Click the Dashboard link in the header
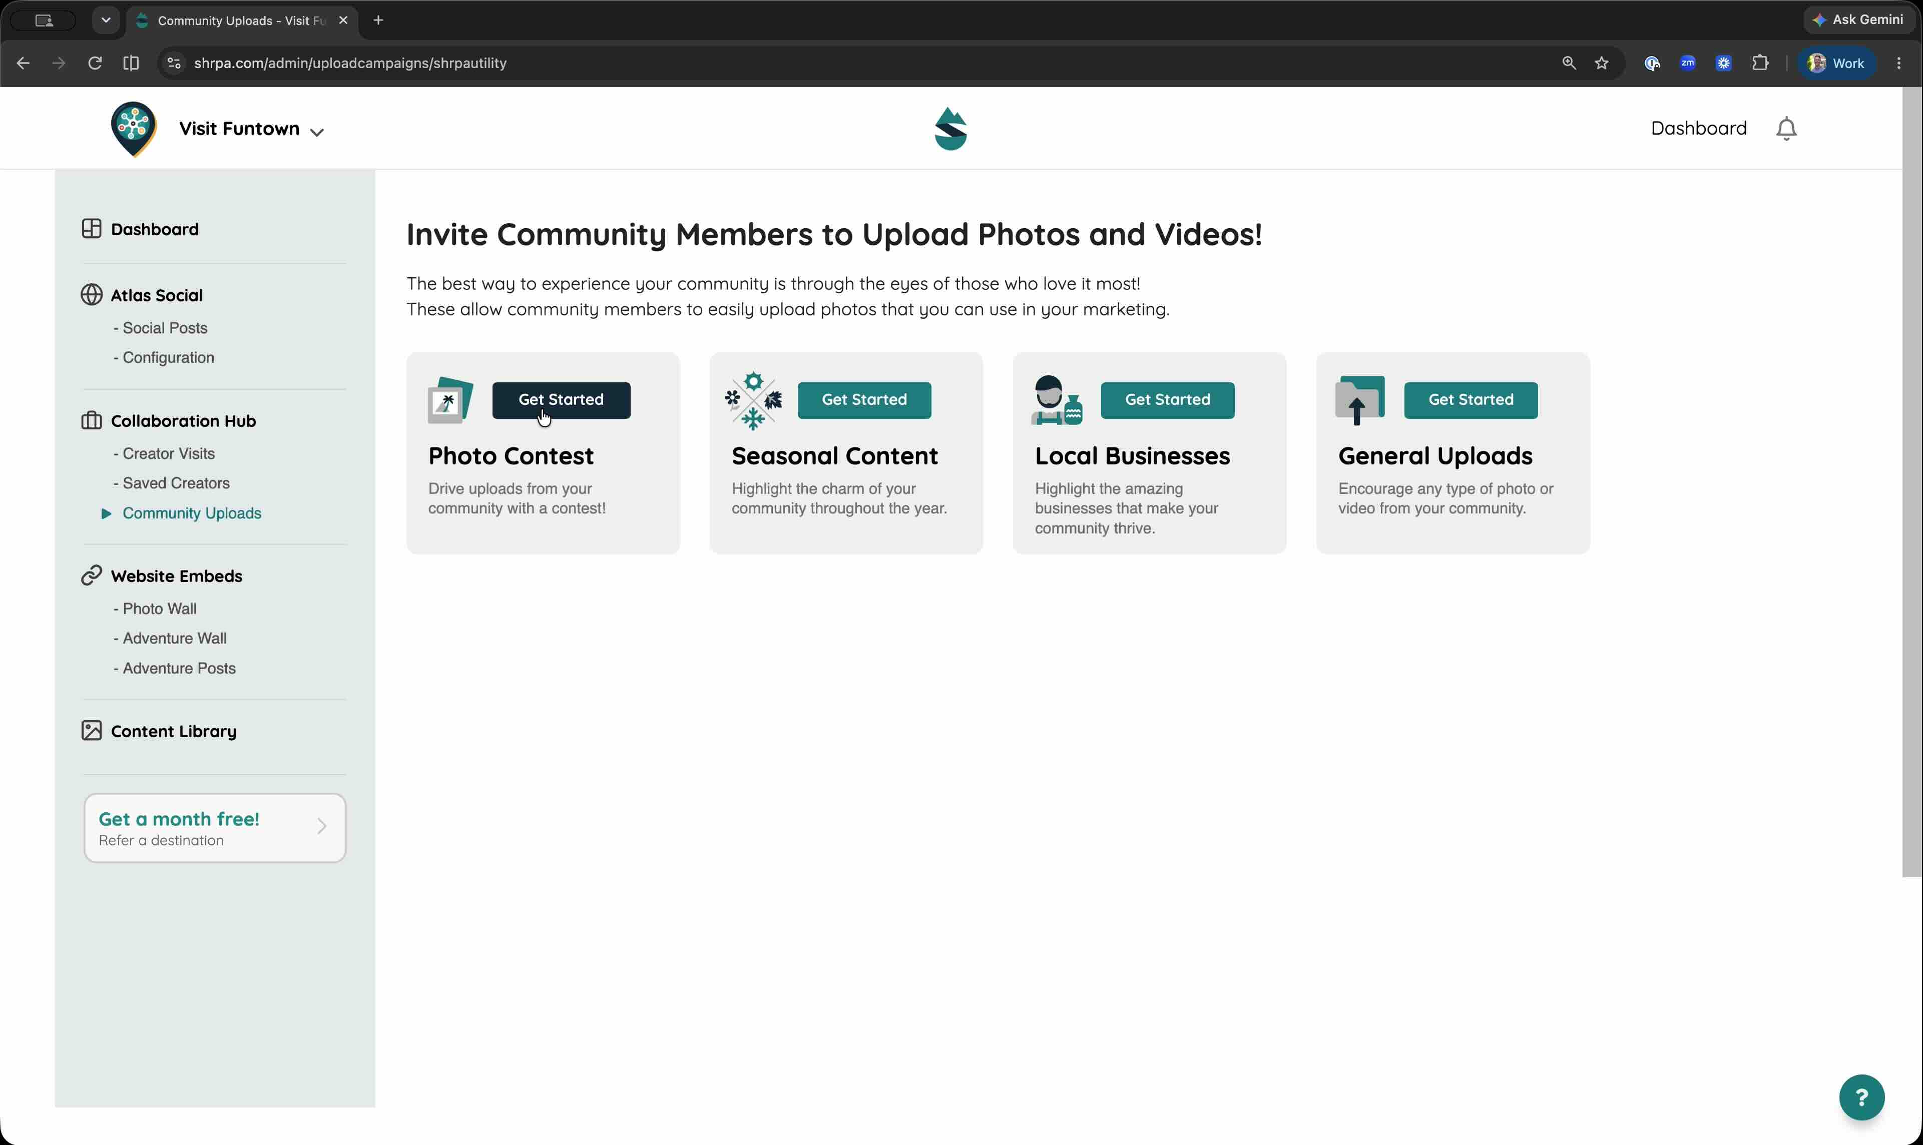The image size is (1923, 1145). point(1698,128)
